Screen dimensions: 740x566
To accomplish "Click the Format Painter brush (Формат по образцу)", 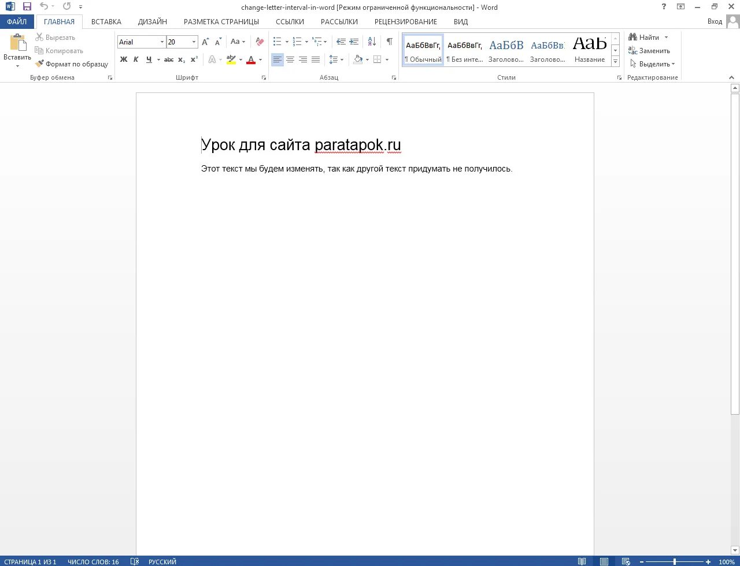I will 72,64.
